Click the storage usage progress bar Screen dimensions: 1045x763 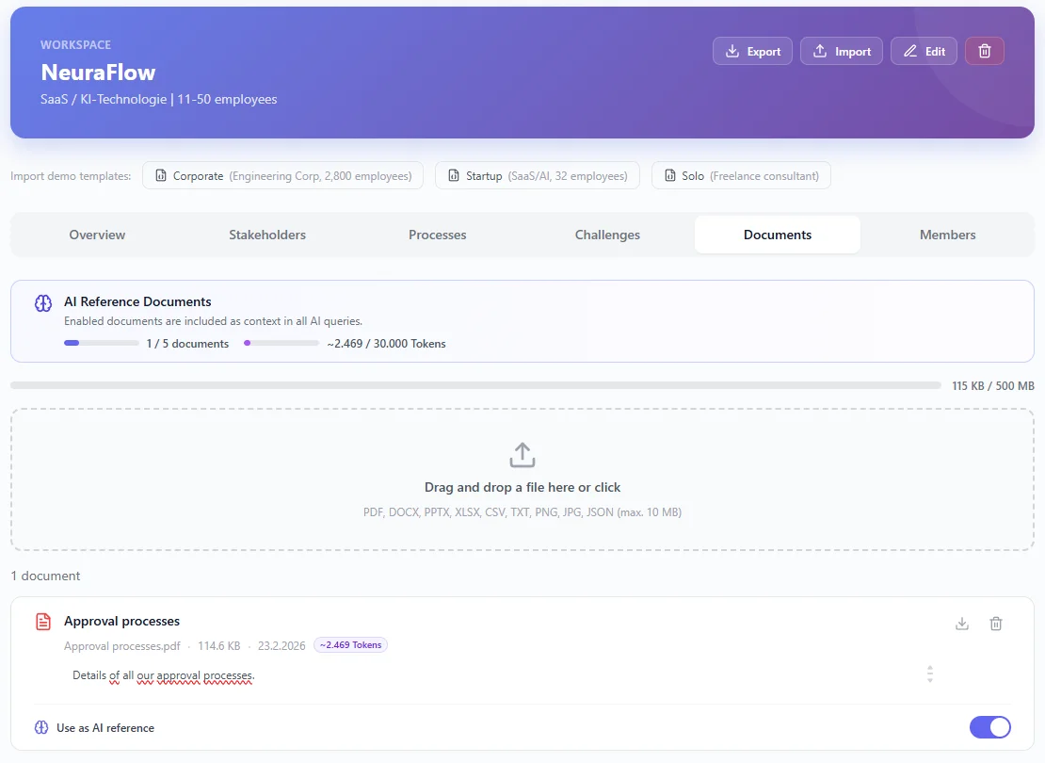coord(475,385)
